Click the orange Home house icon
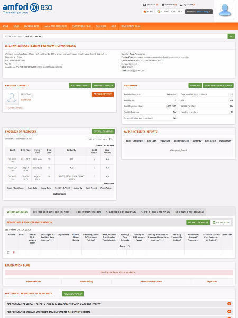The width and height of the screenshot is (238, 318). (x=145, y=12)
